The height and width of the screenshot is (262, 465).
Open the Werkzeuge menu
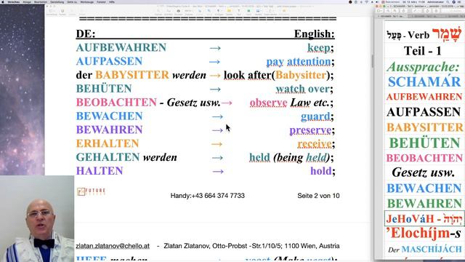click(x=87, y=1)
